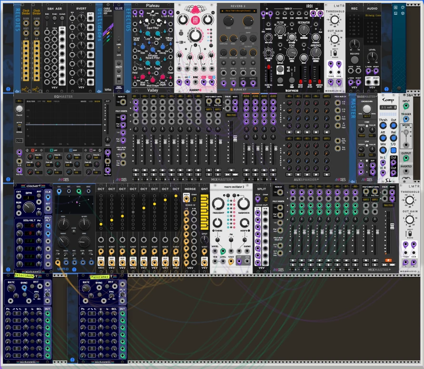Click the Reverb 2 SIZE knob
The image size is (424, 369).
tap(228, 21)
